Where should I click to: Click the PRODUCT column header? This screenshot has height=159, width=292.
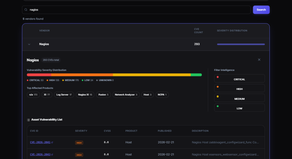(131, 131)
